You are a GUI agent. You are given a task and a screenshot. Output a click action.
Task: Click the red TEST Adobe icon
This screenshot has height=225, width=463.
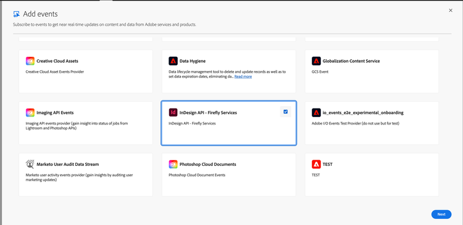[316, 164]
